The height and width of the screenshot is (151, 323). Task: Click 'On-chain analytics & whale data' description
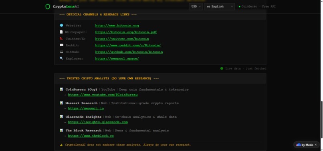click(146, 117)
